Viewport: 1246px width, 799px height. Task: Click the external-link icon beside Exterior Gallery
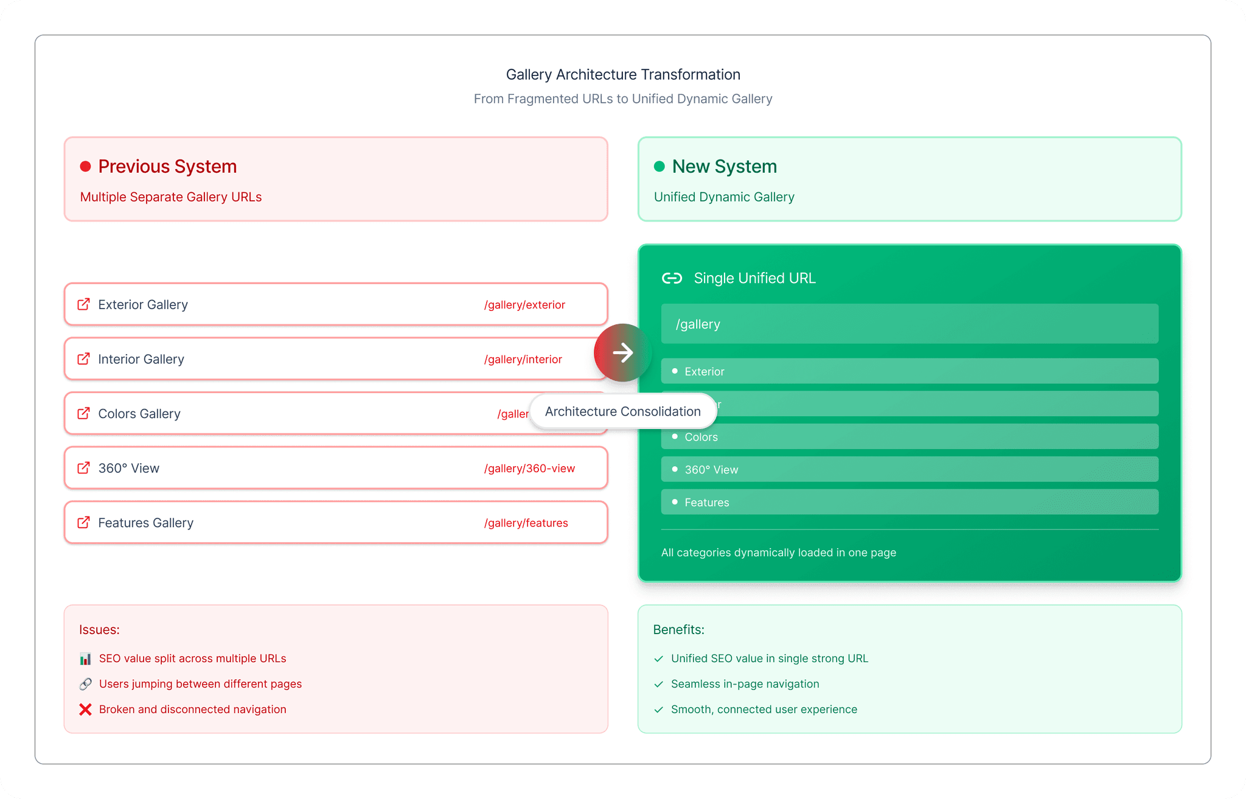coord(83,304)
